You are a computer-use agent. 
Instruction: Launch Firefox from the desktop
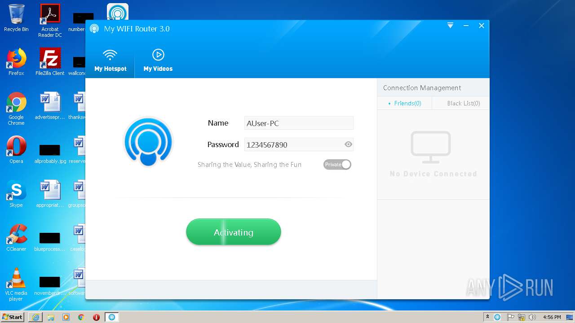click(x=16, y=62)
